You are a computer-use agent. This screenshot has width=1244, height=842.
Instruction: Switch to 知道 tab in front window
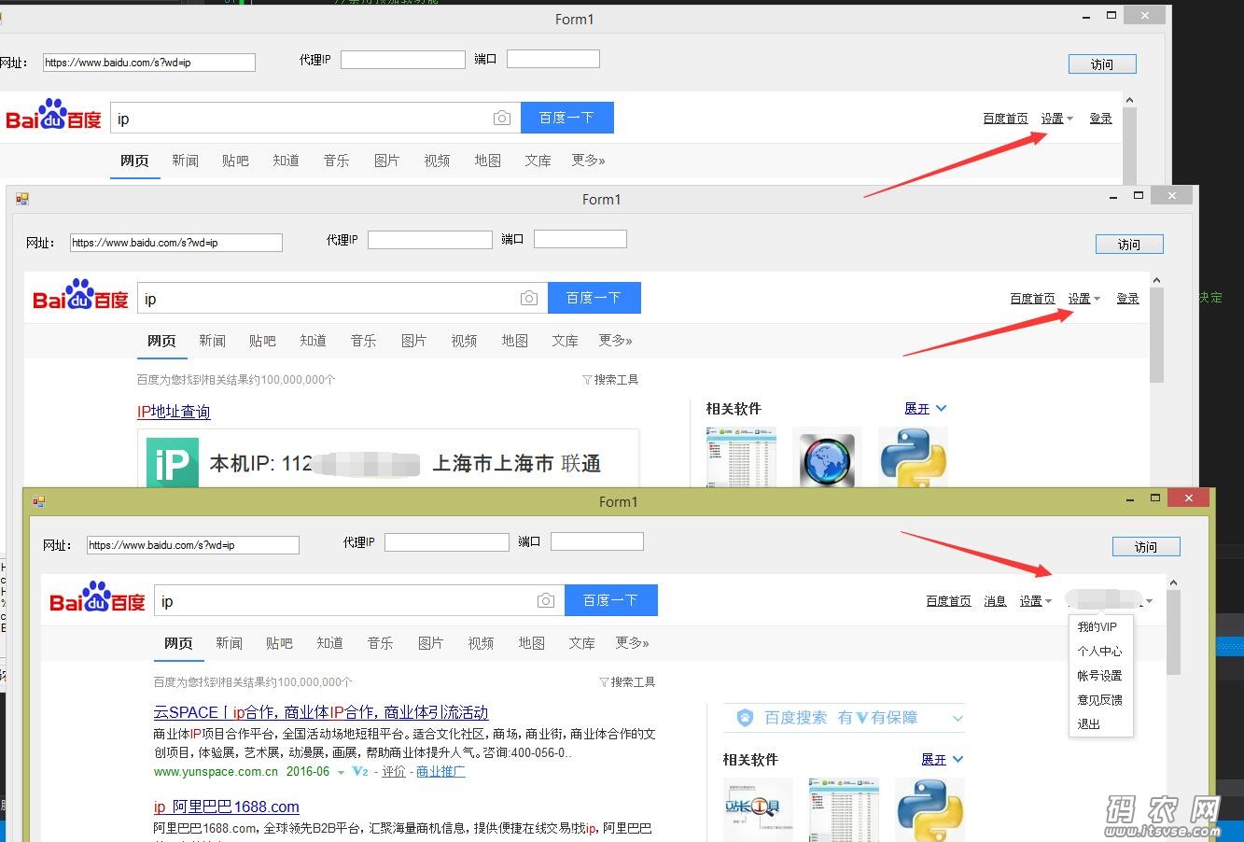point(329,643)
